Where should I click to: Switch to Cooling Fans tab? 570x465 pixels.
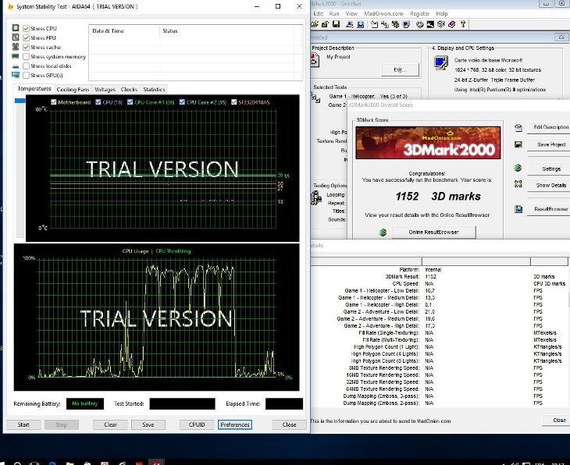[x=73, y=90]
